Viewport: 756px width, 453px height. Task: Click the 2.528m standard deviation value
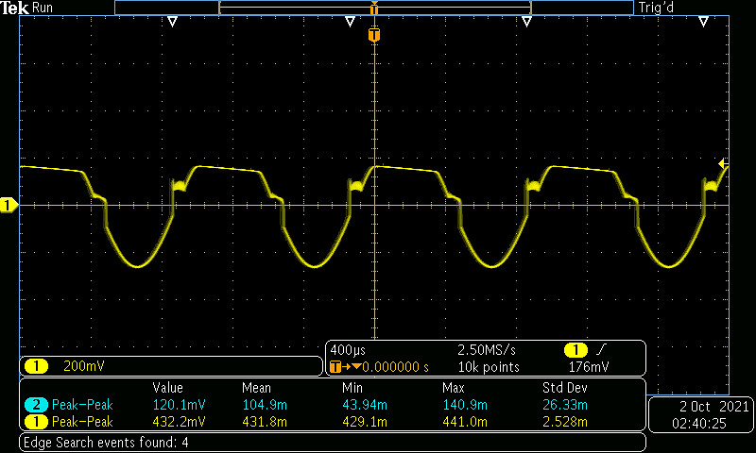point(565,422)
